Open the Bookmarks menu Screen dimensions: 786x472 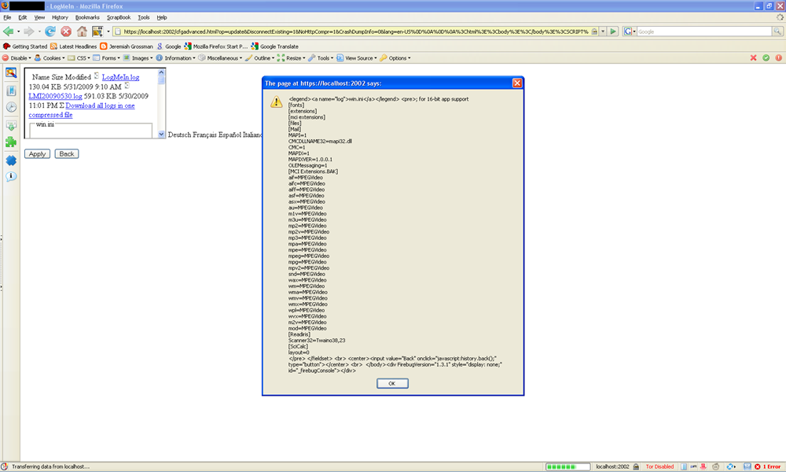coord(87,17)
